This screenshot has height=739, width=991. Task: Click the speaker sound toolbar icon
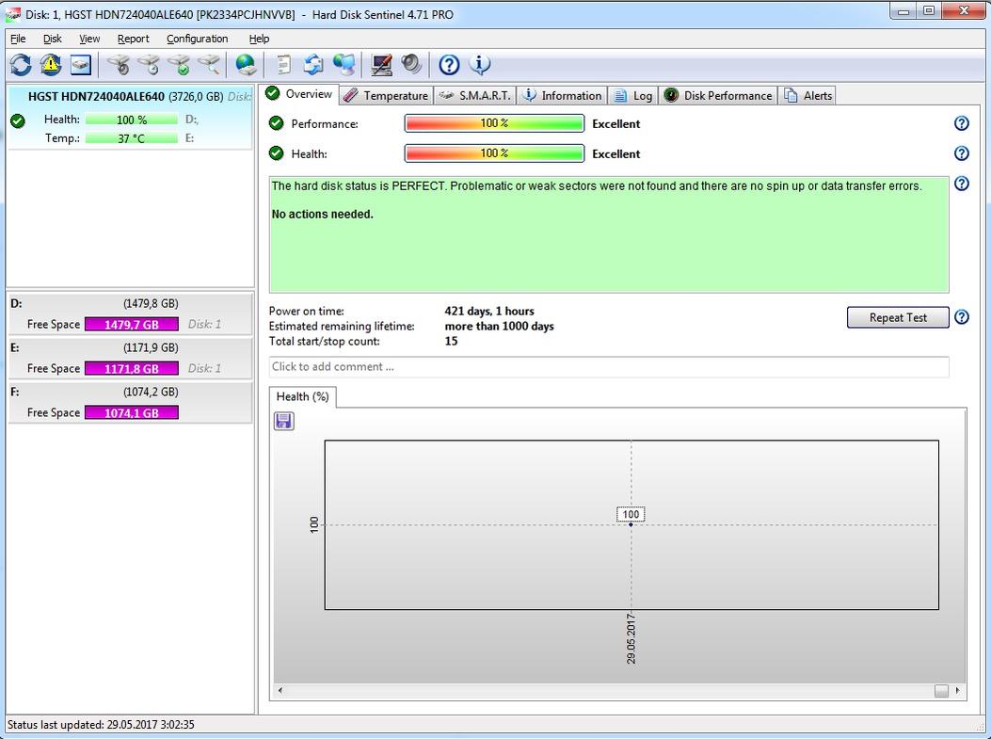pyautogui.click(x=411, y=64)
